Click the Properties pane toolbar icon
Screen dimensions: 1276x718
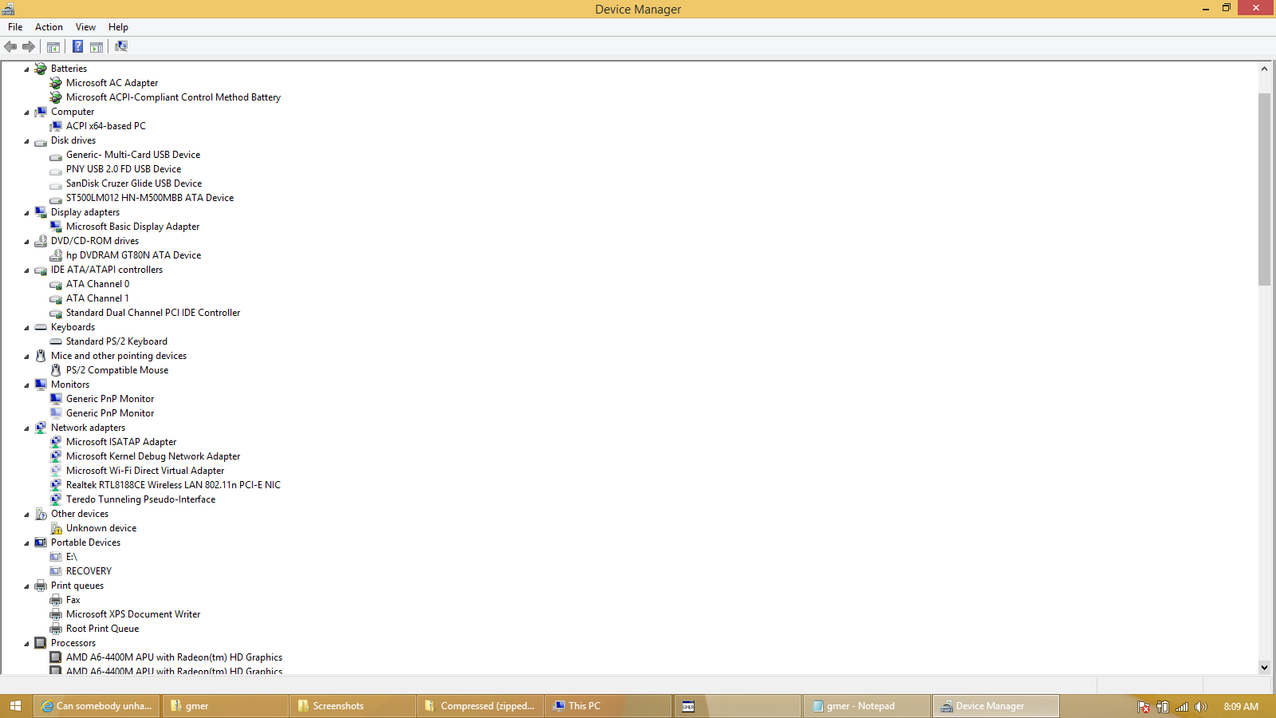[96, 46]
